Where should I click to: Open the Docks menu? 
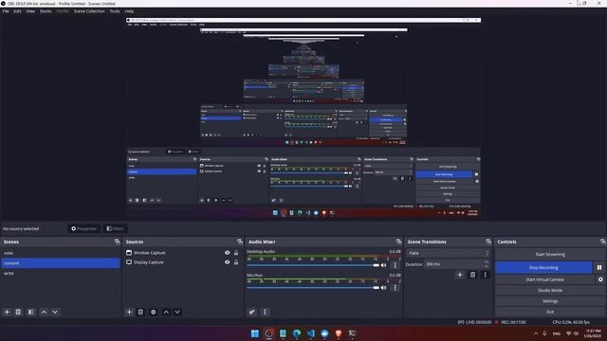tap(46, 11)
